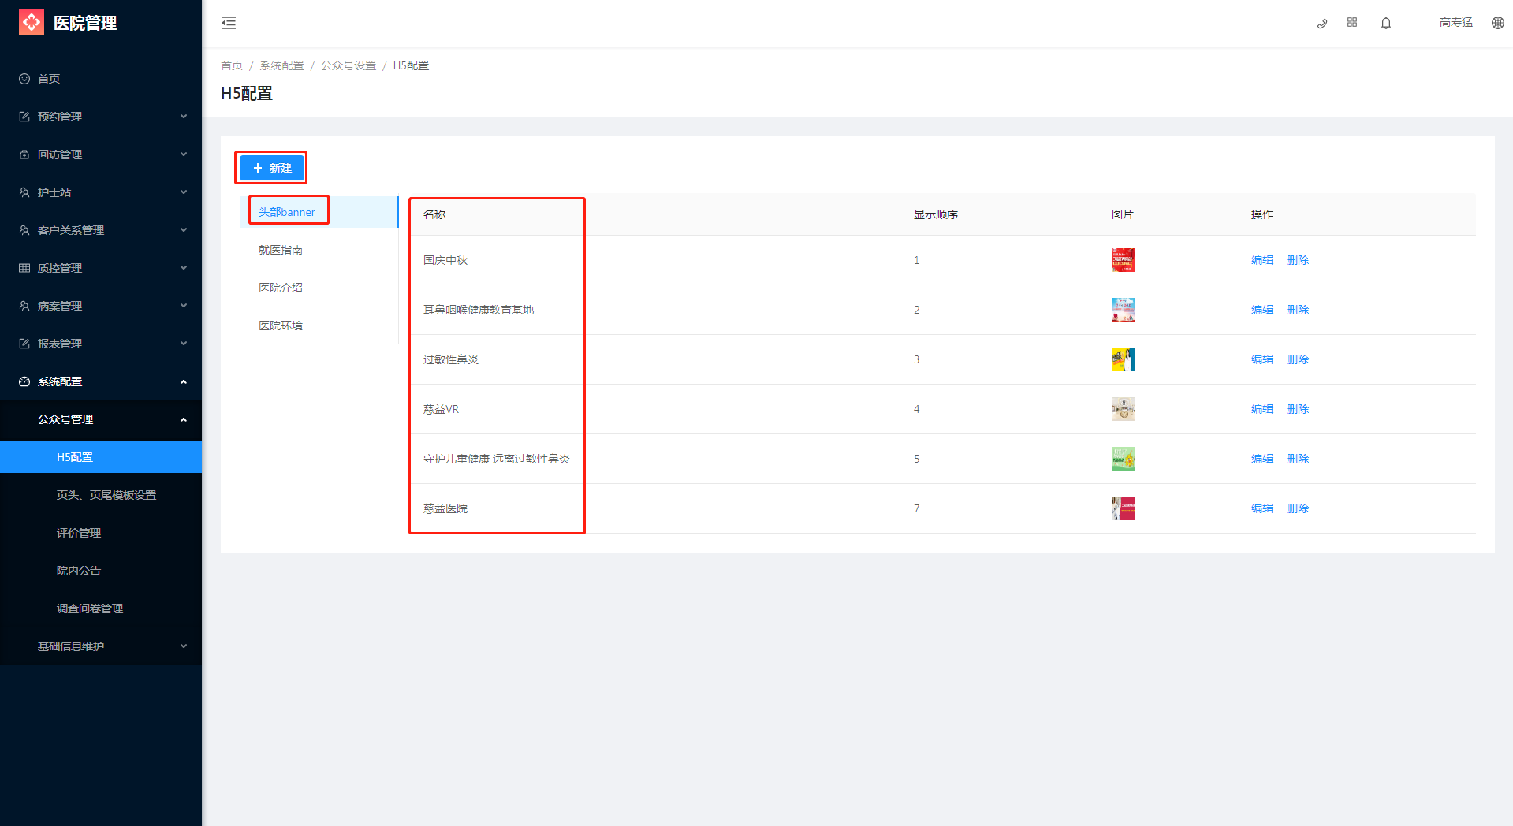Click the 名称 column header
1513x826 pixels.
434,214
